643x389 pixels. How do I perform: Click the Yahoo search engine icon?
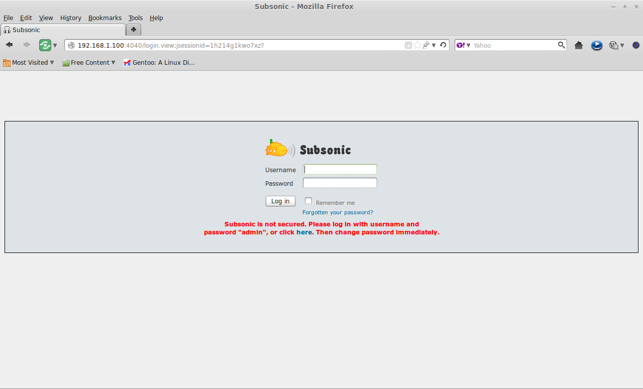point(461,45)
